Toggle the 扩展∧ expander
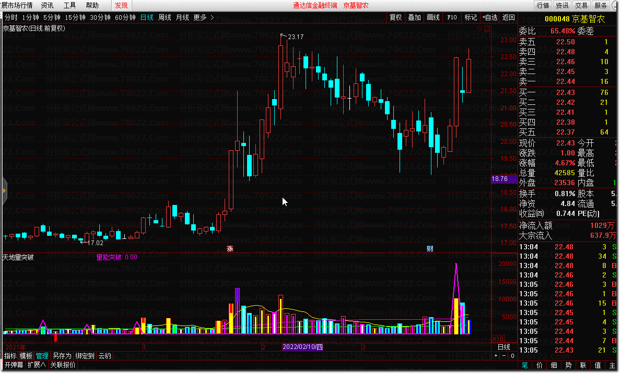 37,365
